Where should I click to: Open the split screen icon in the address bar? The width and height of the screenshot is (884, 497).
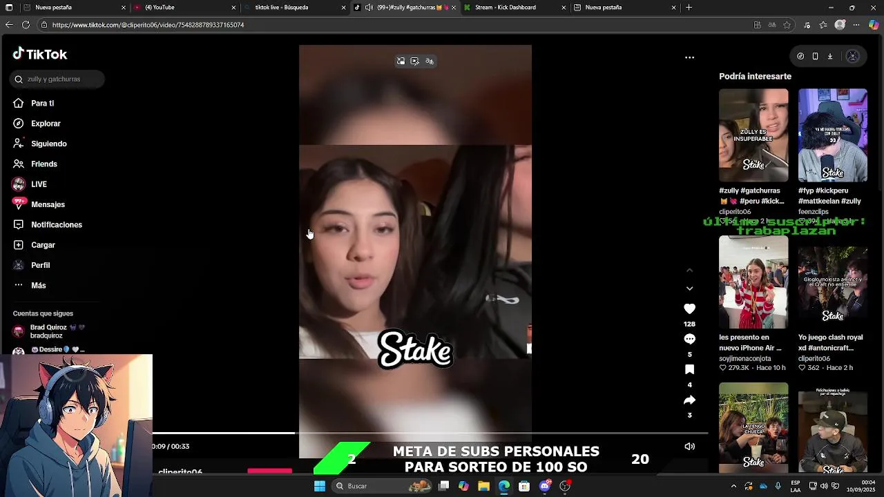click(757, 25)
